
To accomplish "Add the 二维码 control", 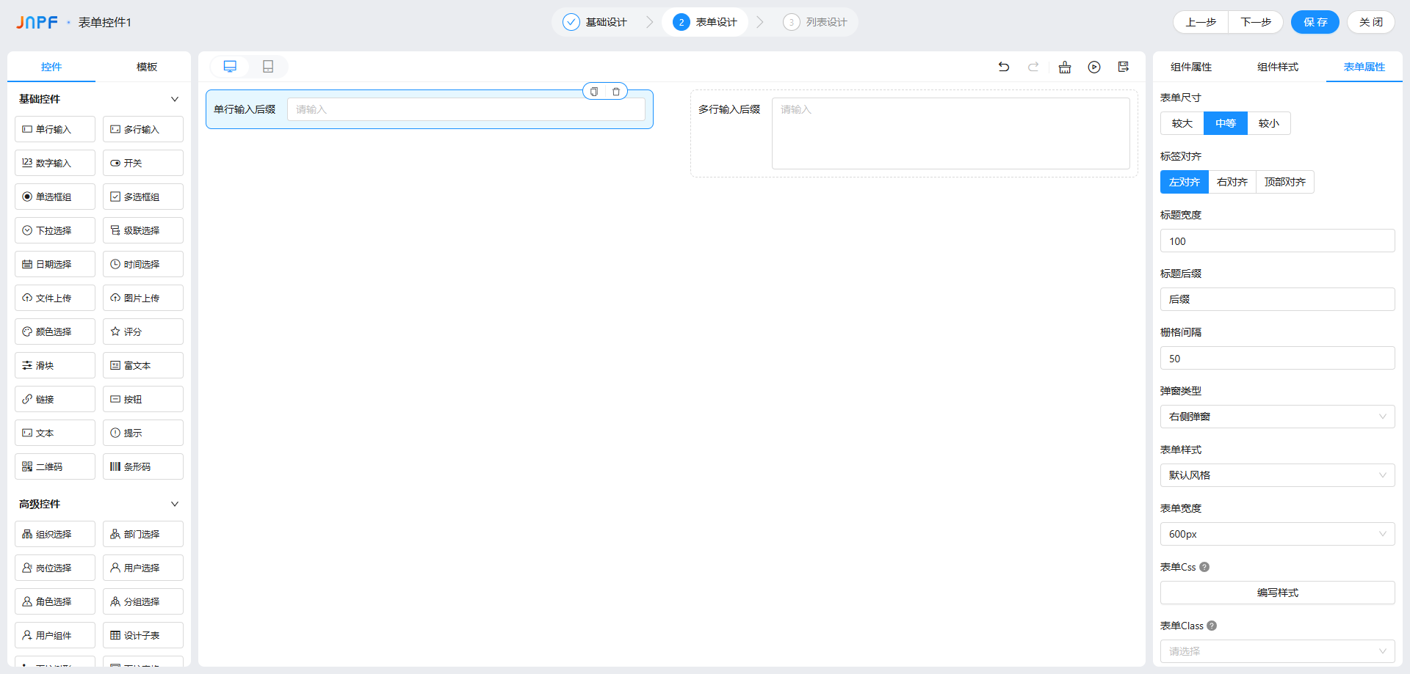I will pos(55,466).
